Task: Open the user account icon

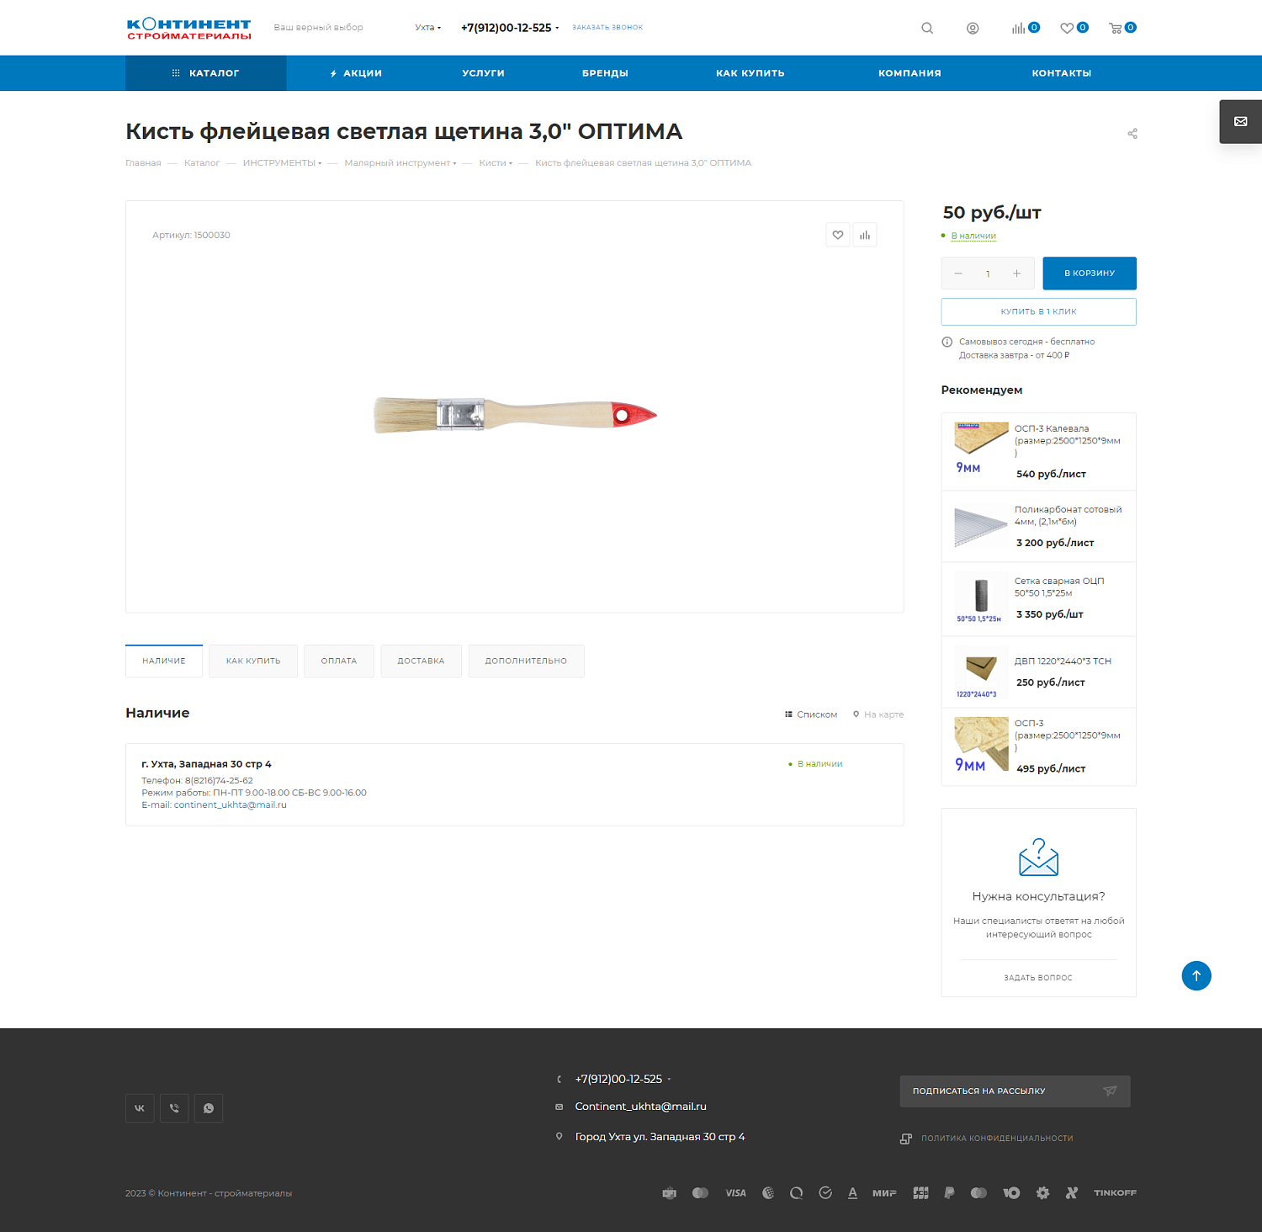Action: (973, 28)
